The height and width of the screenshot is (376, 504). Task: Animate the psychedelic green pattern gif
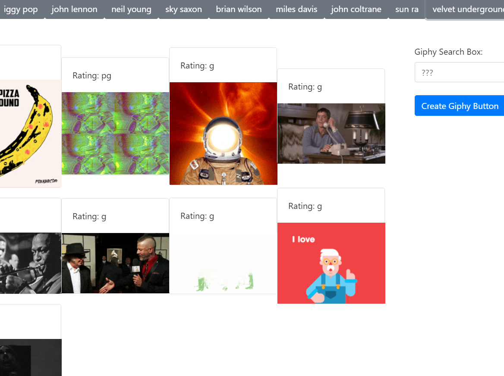[x=115, y=134]
